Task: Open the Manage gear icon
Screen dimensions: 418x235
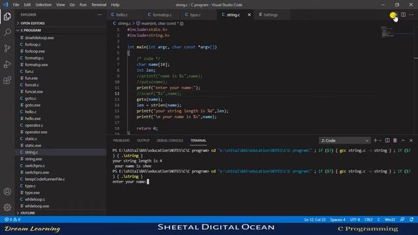Action: (x=7, y=208)
